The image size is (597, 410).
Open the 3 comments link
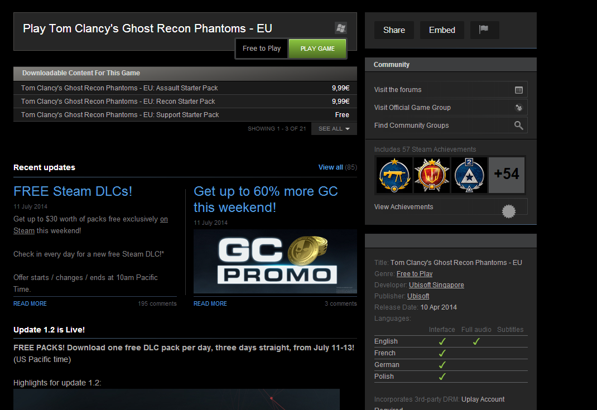(341, 303)
